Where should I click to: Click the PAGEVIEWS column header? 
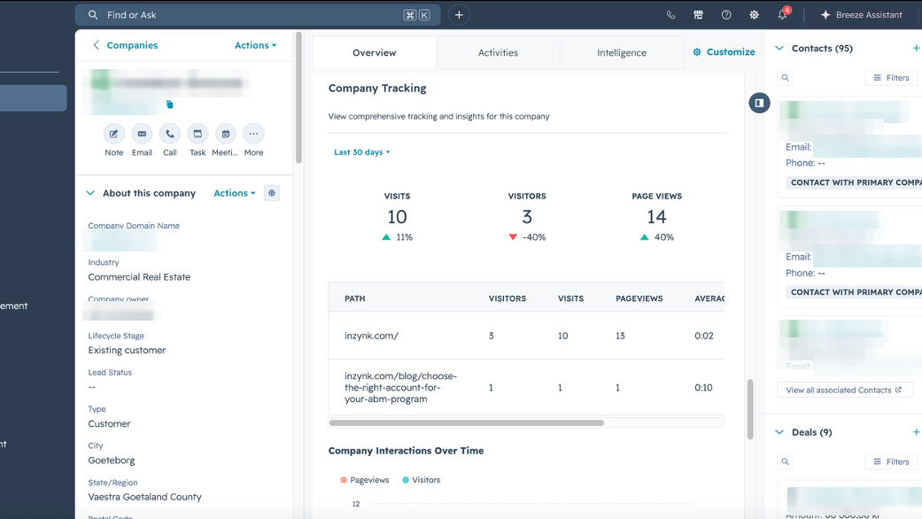click(x=639, y=298)
